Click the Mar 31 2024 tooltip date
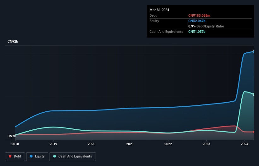 [x=159, y=10]
